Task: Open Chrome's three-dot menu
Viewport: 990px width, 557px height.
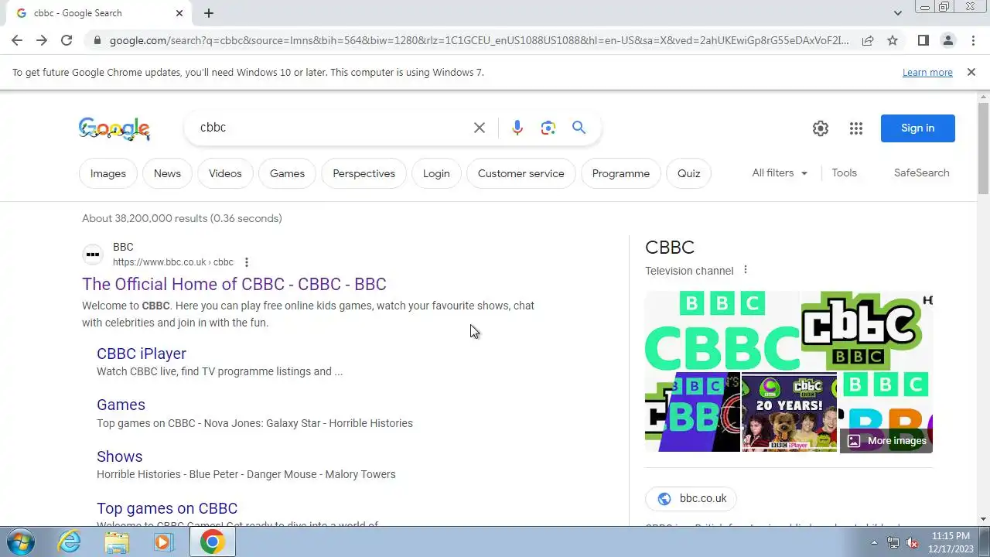Action: pos(973,40)
